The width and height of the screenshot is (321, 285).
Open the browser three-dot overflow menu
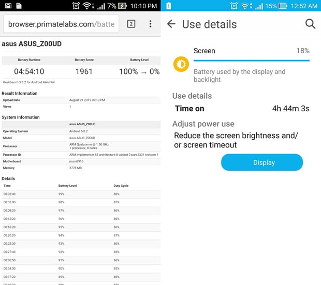(x=150, y=24)
